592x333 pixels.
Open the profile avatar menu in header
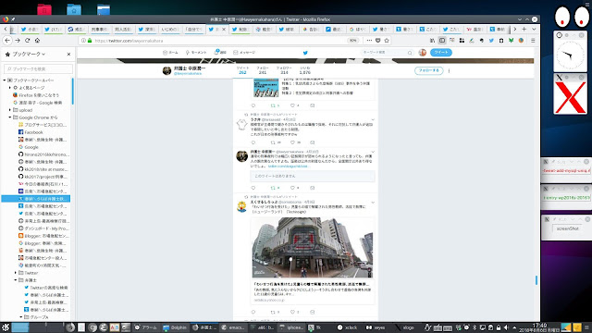pyautogui.click(x=423, y=53)
